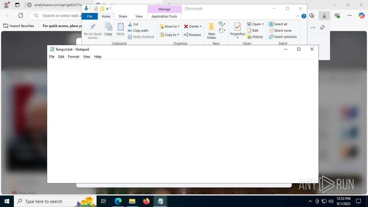The width and height of the screenshot is (368, 207).
Task: Click Import favorites in Edge
Action: click(19, 26)
